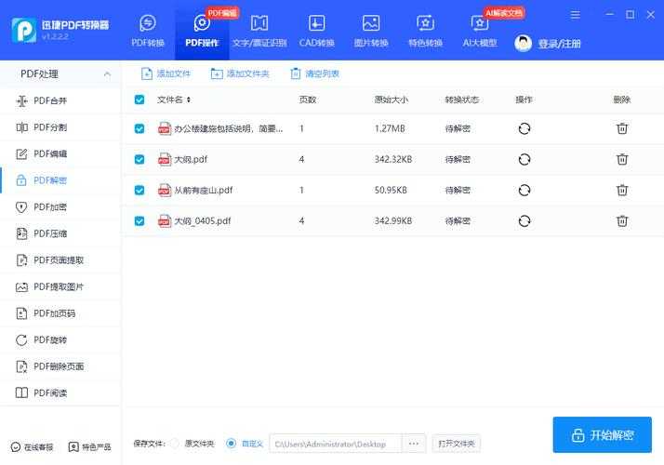This screenshot has height=465, width=664.
Task: Click the 添加文件夹 button
Action: pyautogui.click(x=240, y=73)
